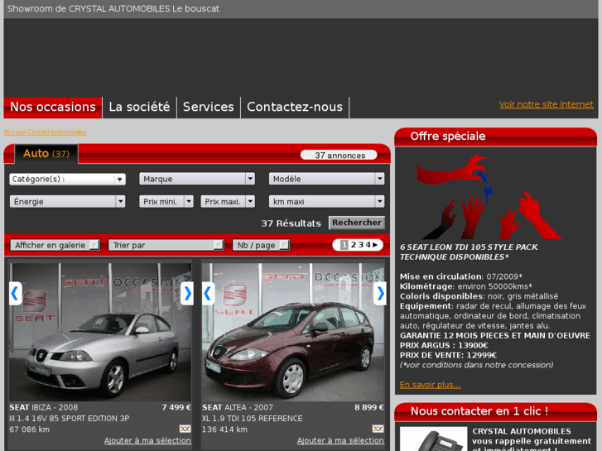602x451 pixels.
Task: Click the telephone image in contact box
Action: click(433, 439)
